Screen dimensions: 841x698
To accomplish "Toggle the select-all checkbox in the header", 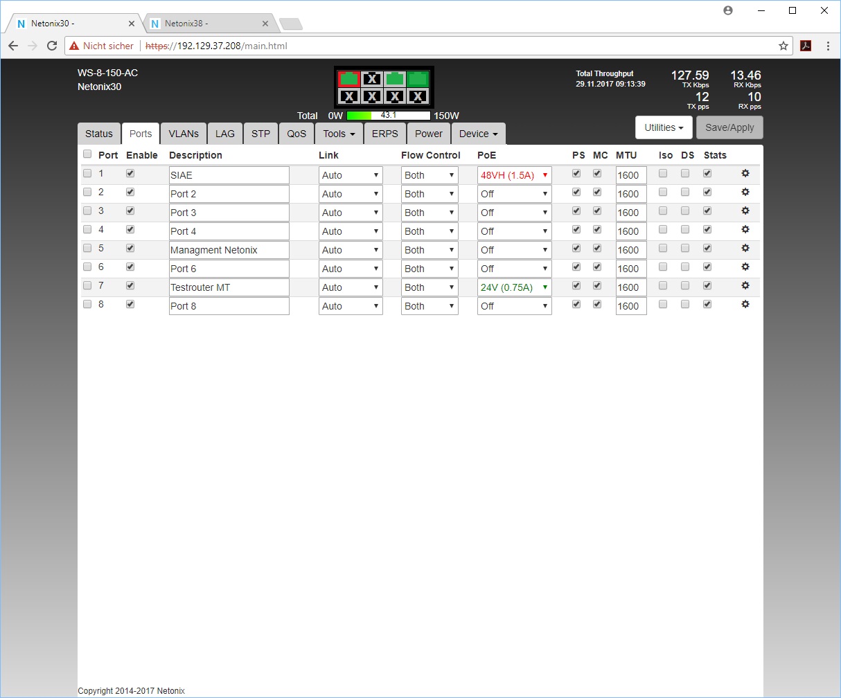I will tap(87, 154).
